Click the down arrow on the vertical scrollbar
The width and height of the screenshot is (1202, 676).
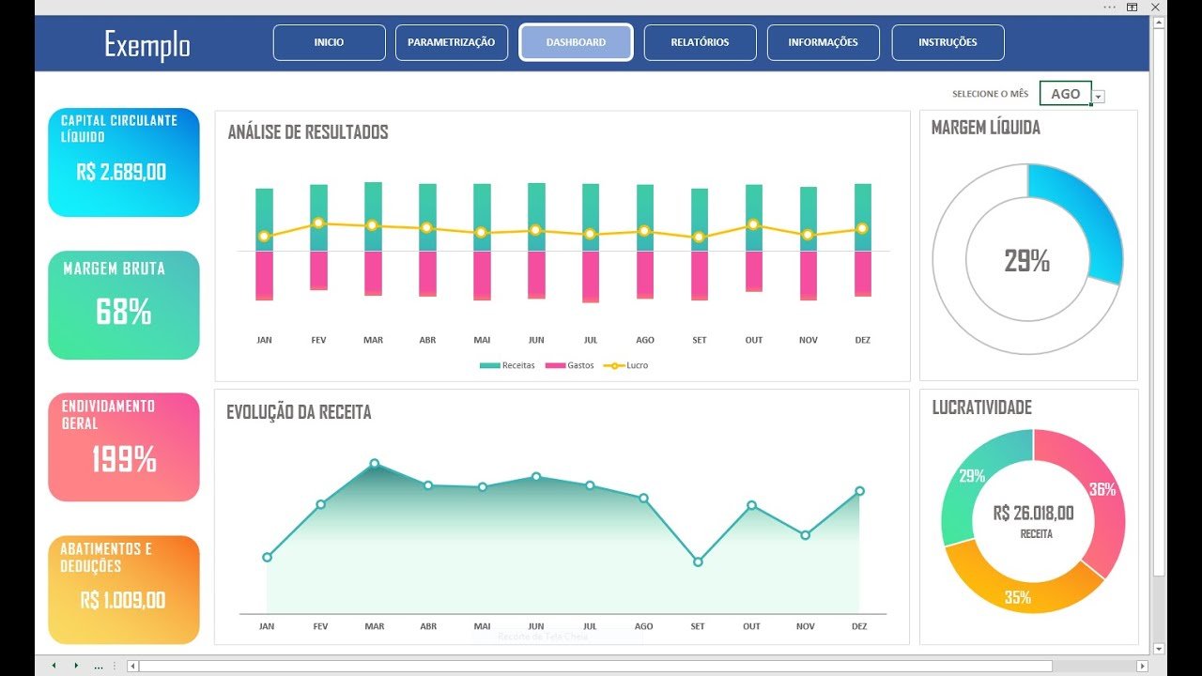[1158, 648]
